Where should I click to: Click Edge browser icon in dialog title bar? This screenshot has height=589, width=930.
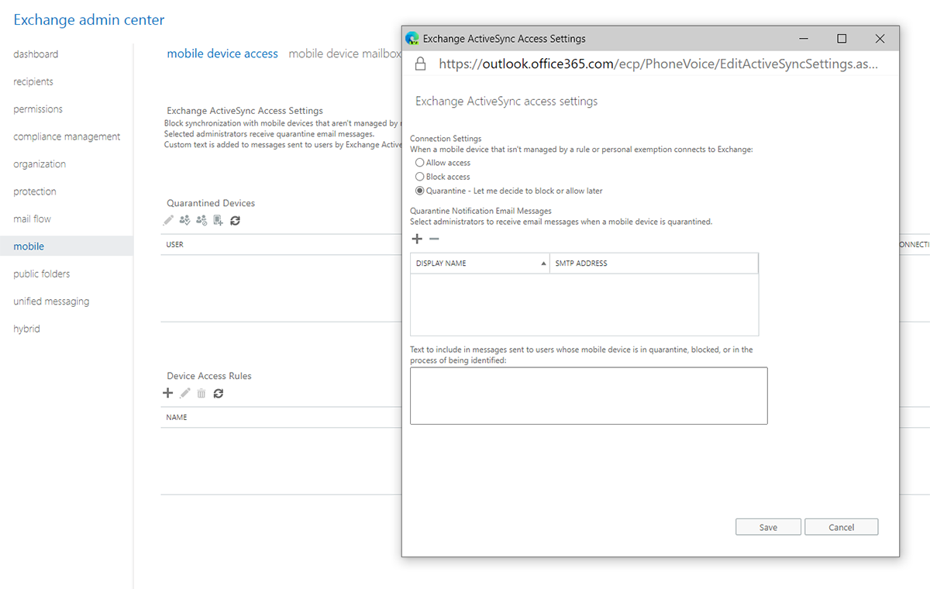point(412,38)
